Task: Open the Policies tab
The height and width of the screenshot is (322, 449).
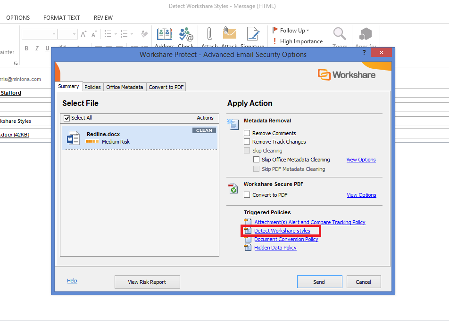Action: coord(92,87)
